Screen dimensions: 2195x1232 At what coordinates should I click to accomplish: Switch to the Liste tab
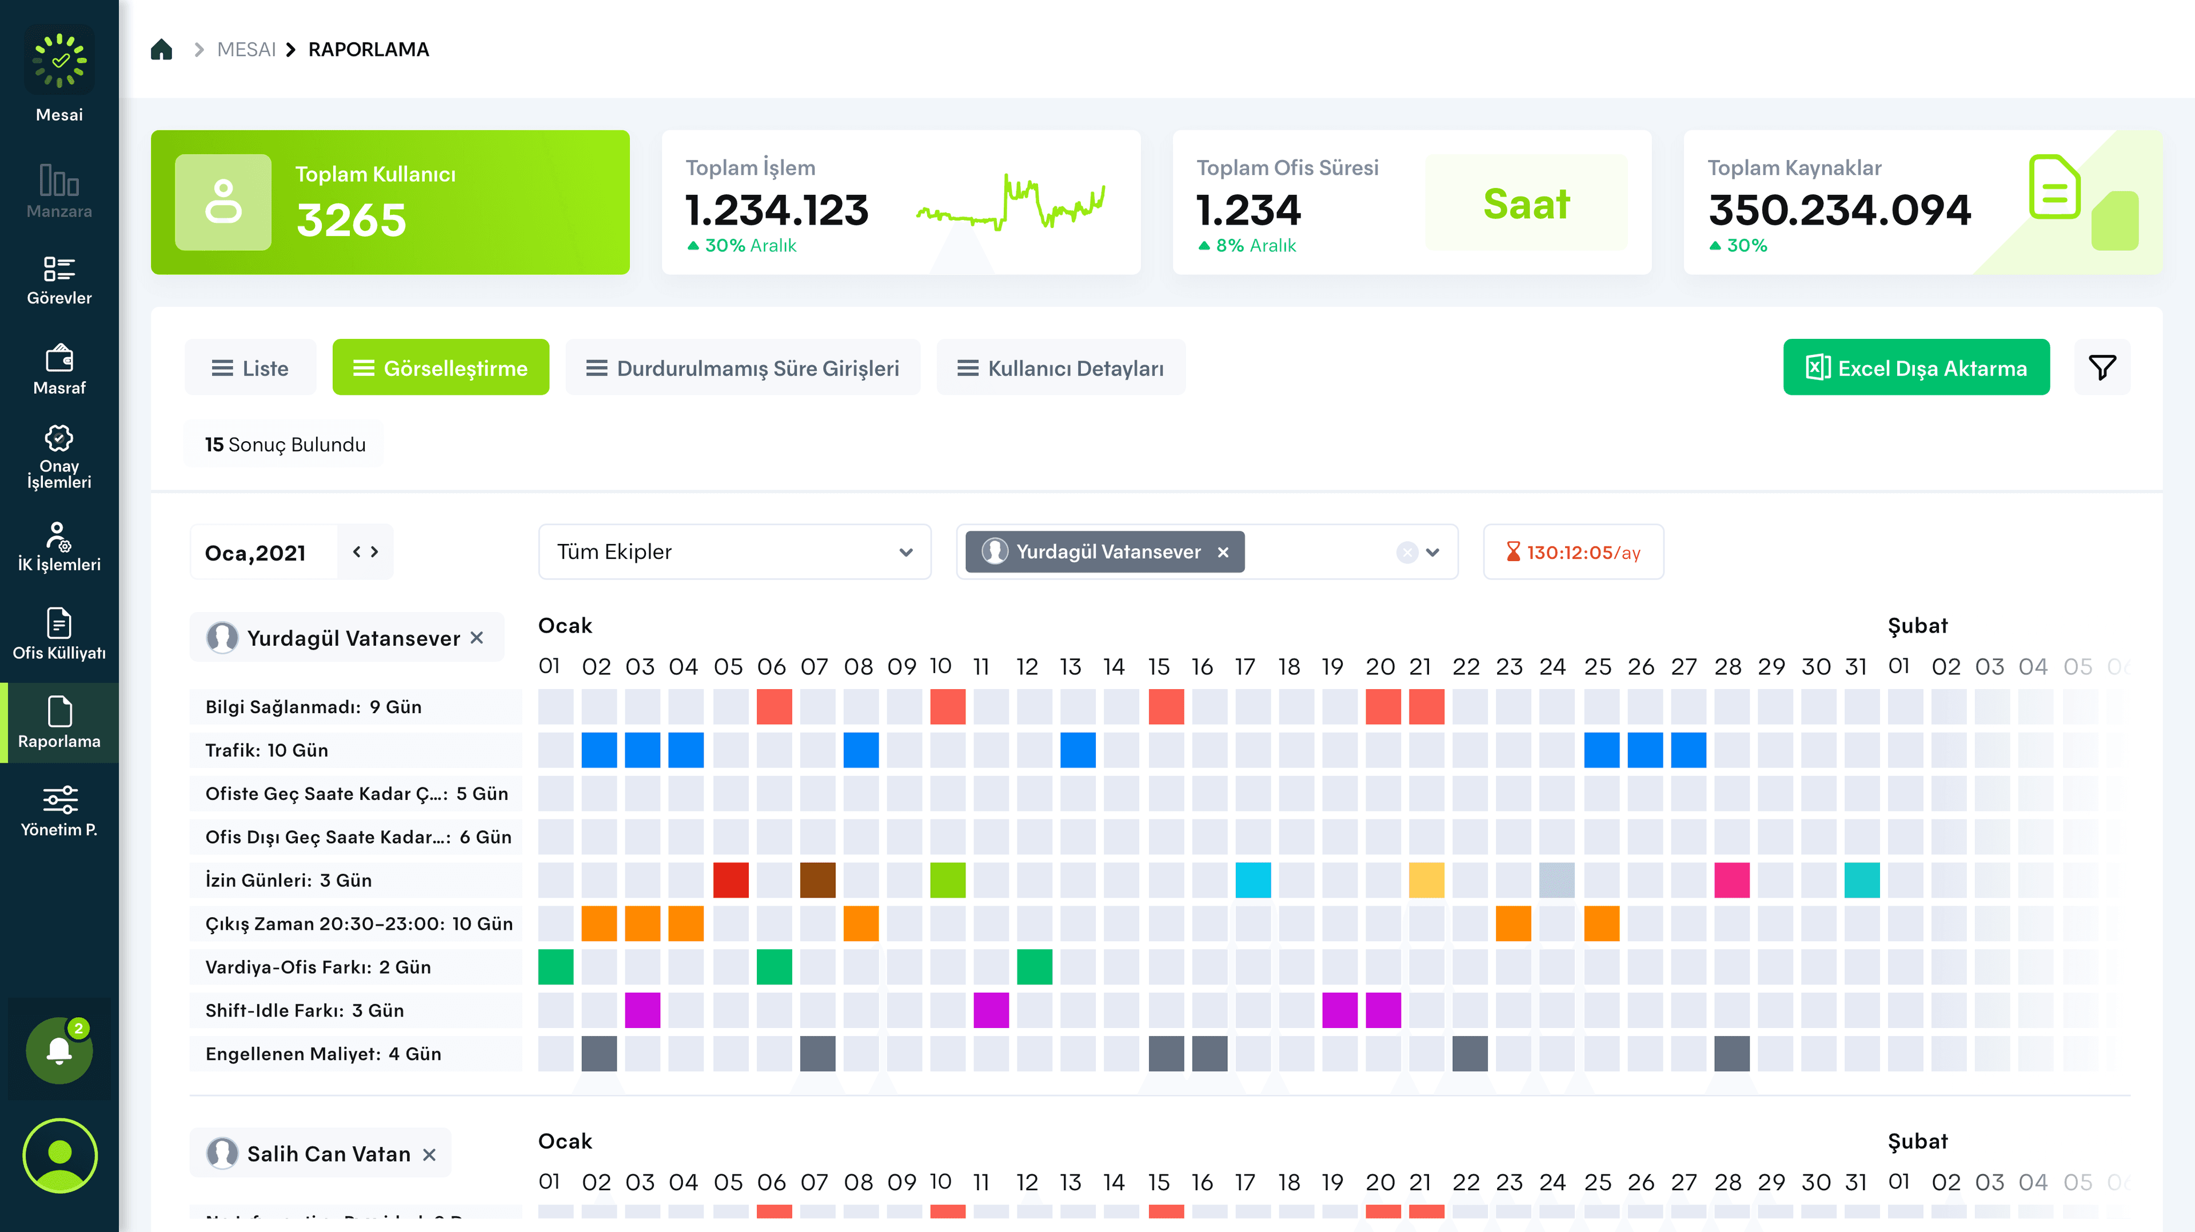point(250,368)
